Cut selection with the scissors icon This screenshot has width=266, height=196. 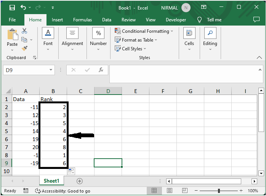(x=24, y=31)
